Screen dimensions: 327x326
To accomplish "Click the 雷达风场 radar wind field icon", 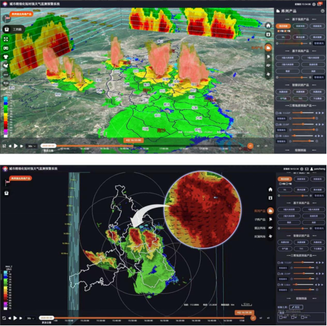I will tap(271, 228).
